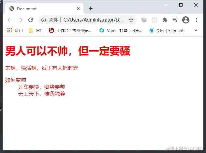Open the media control playlist icon
Viewport: 206px width, 153px height.
(x=175, y=20)
